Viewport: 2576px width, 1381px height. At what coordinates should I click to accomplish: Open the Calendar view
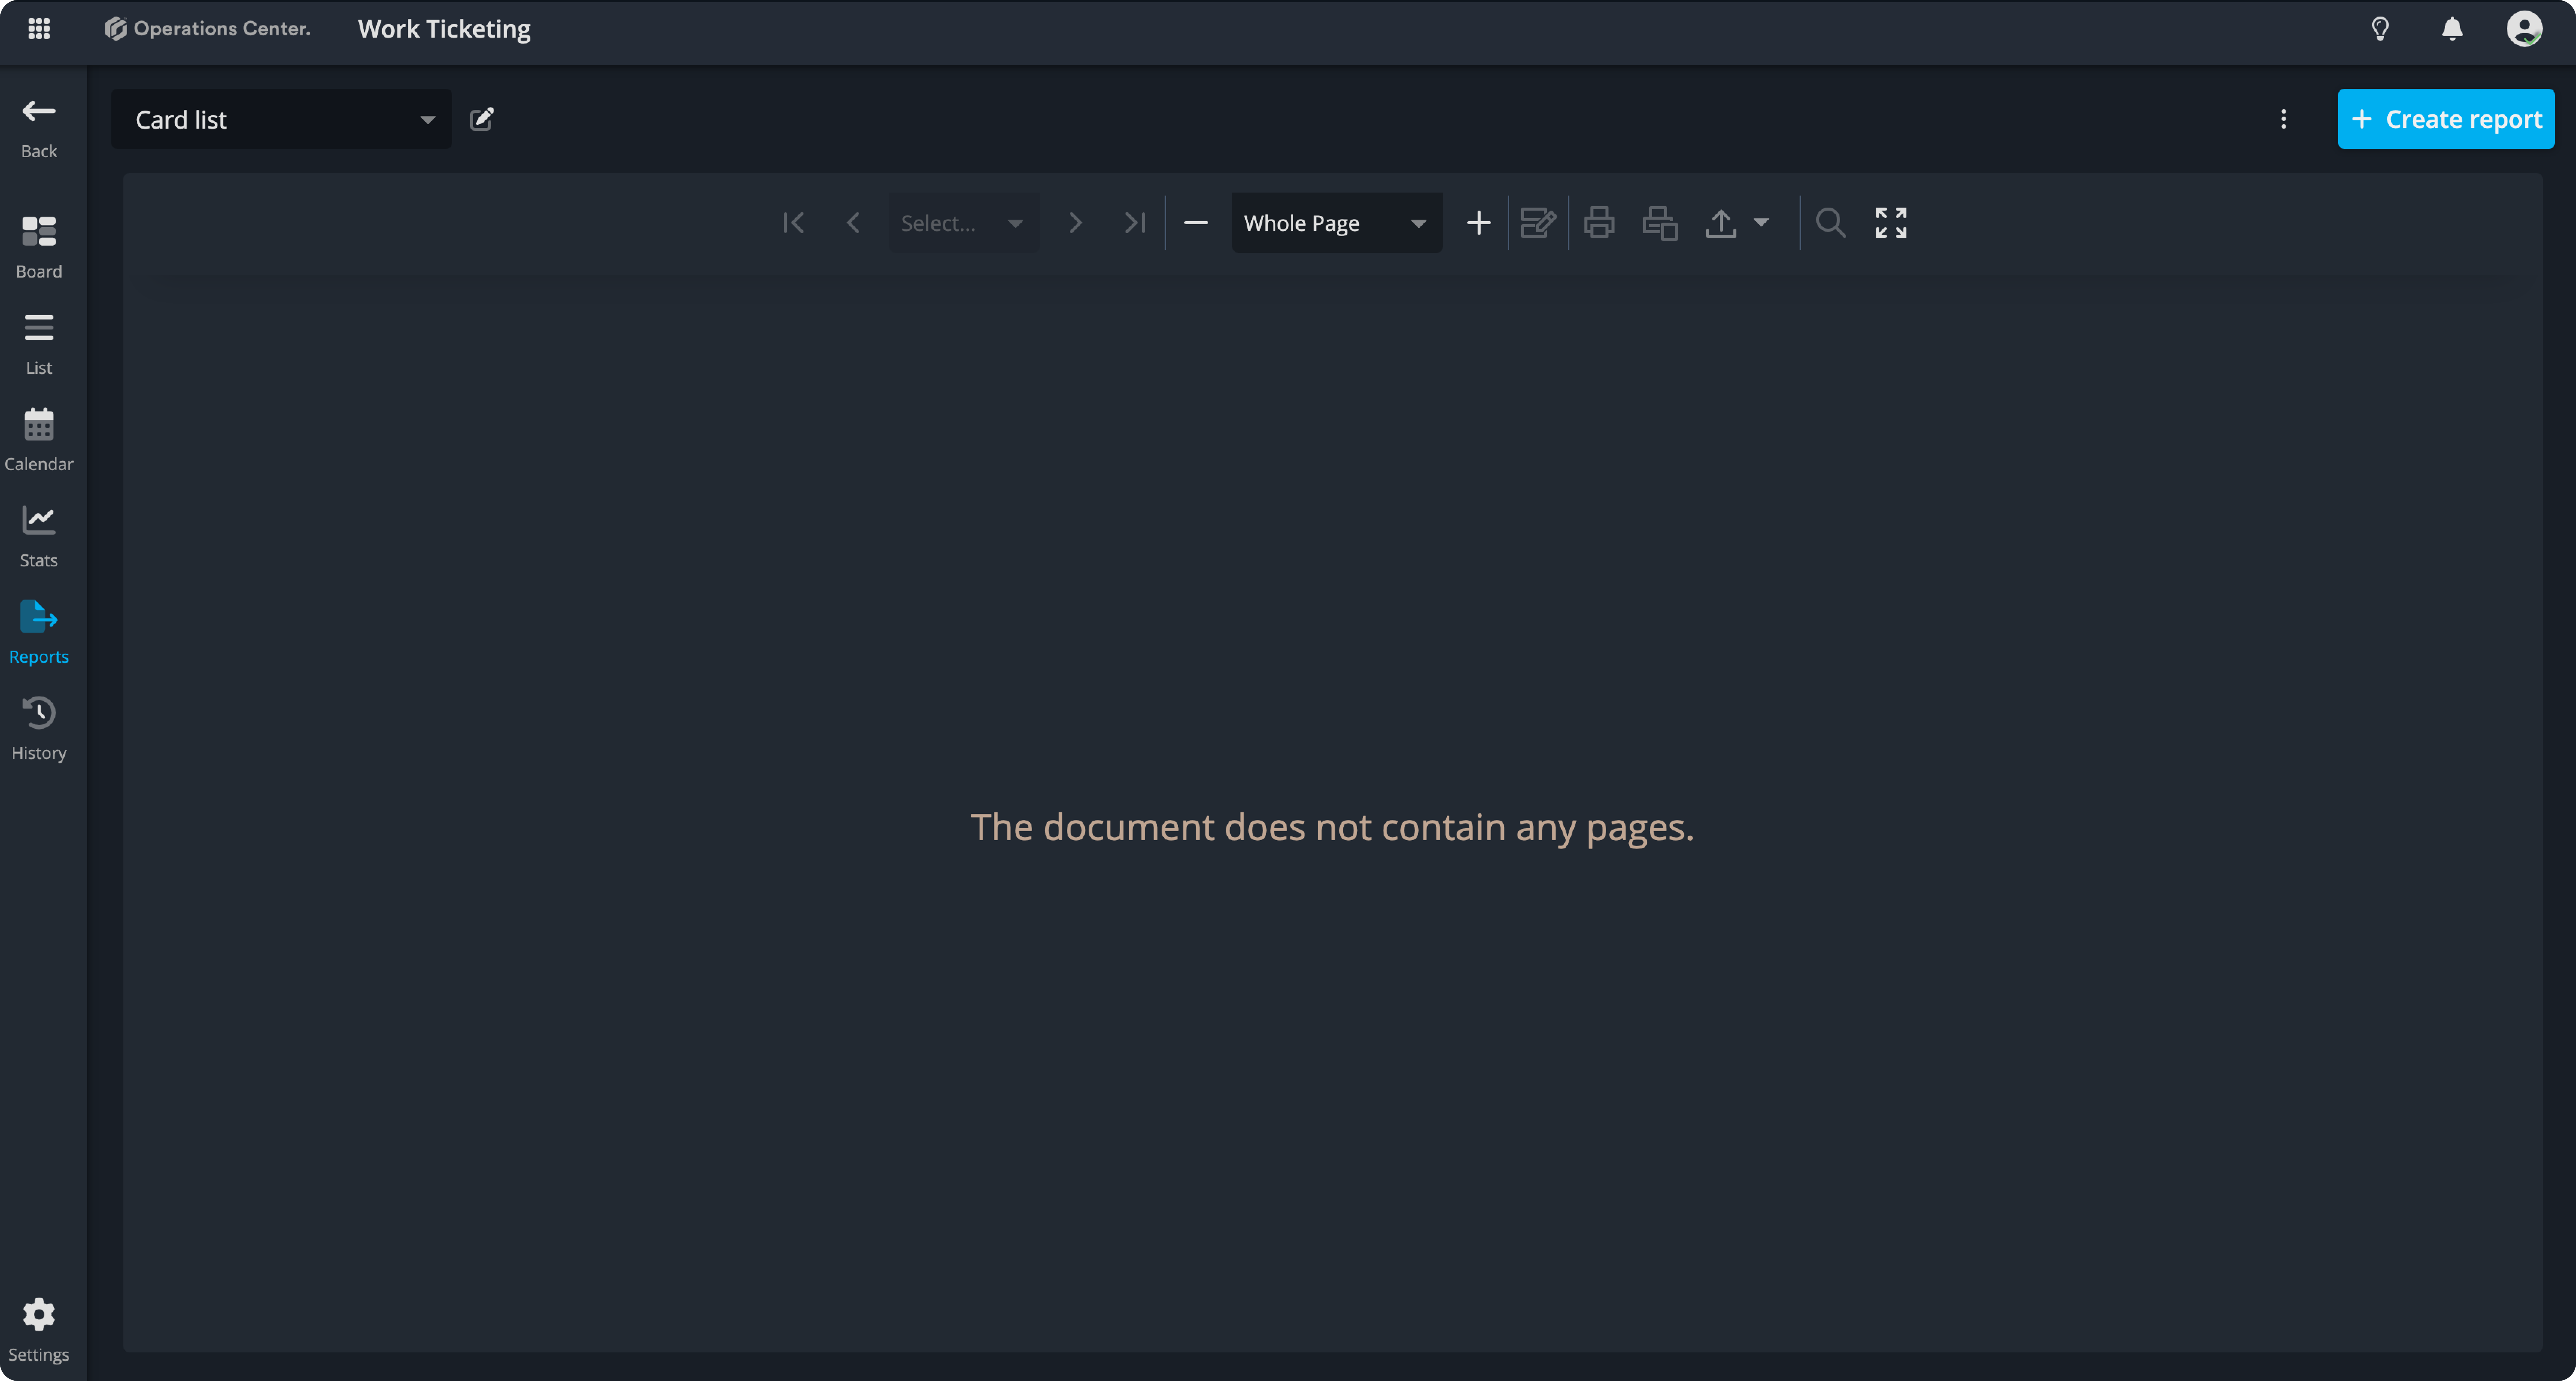39,440
